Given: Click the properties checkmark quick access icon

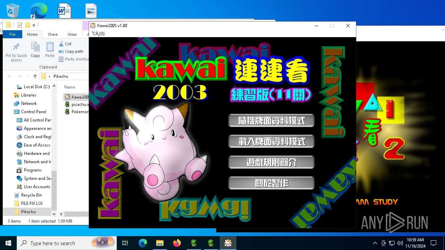Looking at the screenshot, I should pyautogui.click(x=19, y=25).
